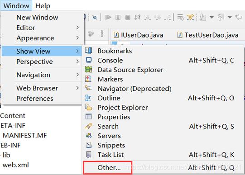
Task: Click the Resume debug toolbar icon
Action: pyautogui.click(x=108, y=17)
